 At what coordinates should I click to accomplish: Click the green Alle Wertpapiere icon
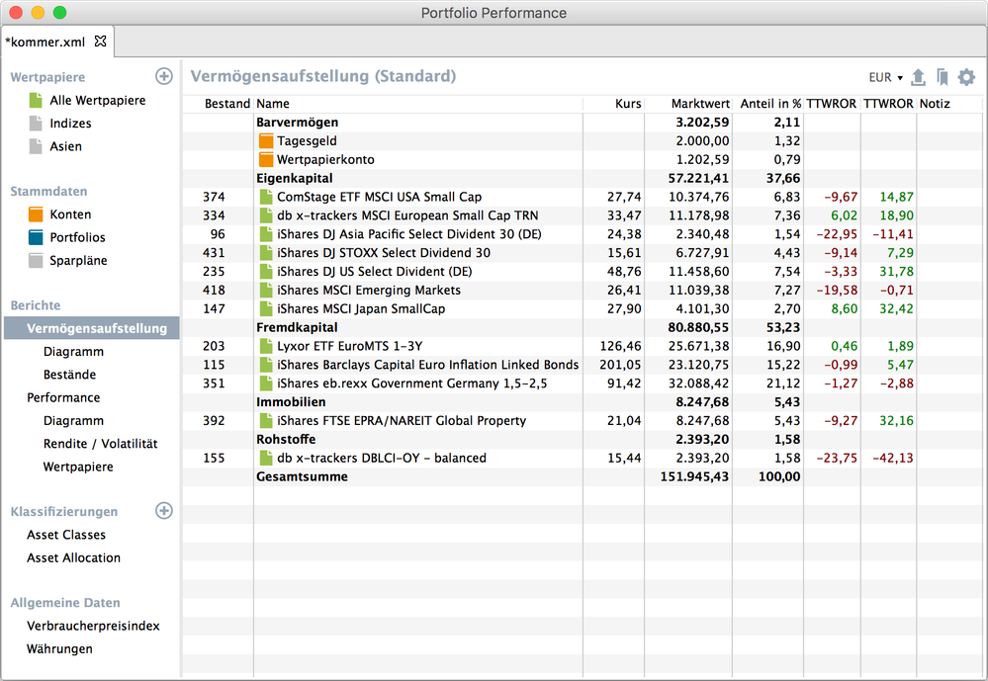pyautogui.click(x=36, y=101)
